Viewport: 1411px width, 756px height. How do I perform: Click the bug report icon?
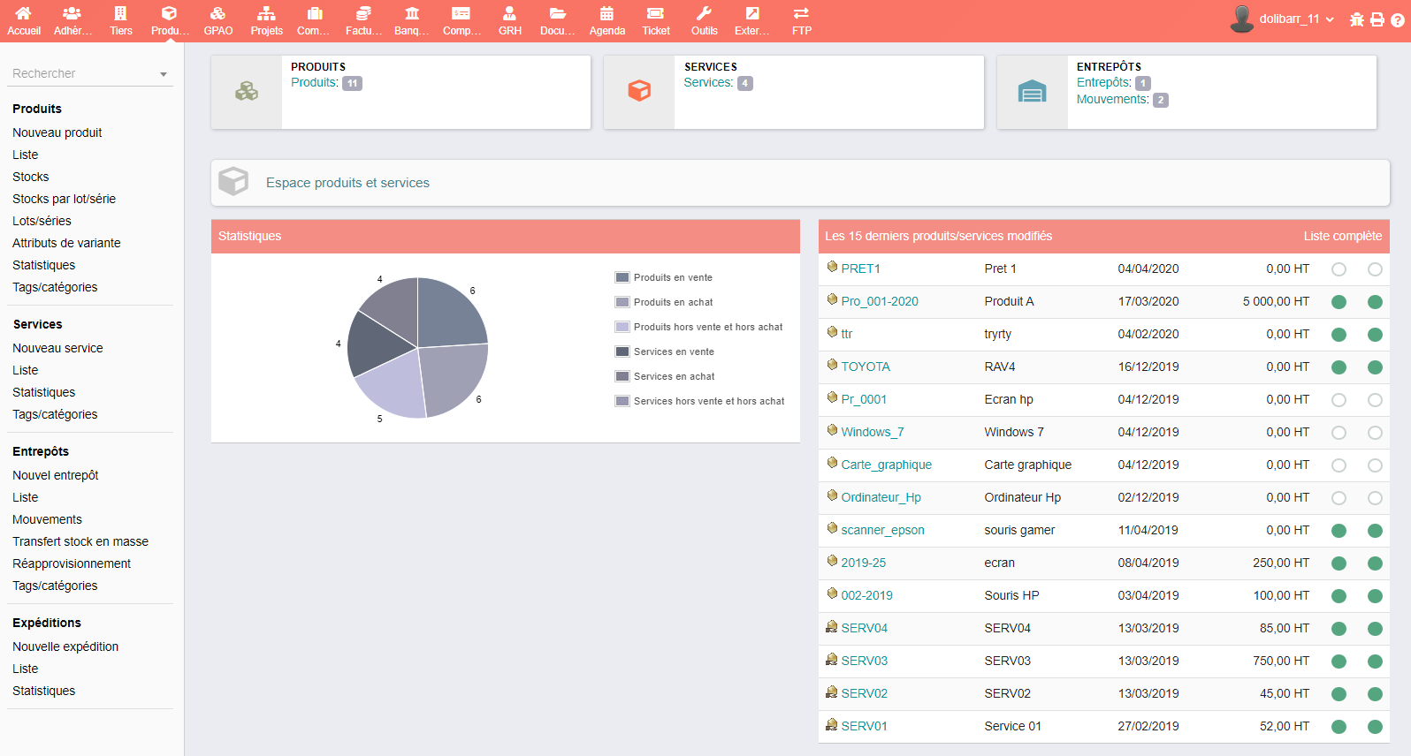tap(1356, 19)
